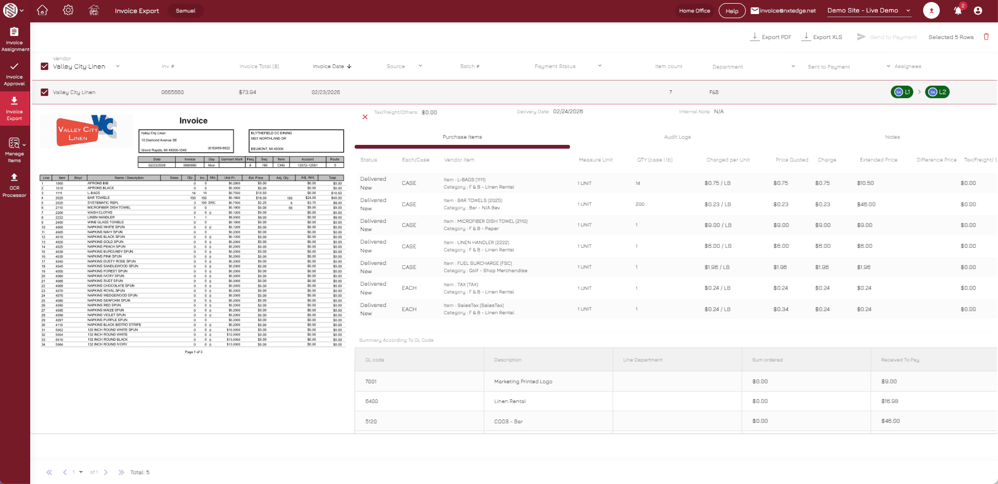Sort by Invoice Date arrow

349,66
